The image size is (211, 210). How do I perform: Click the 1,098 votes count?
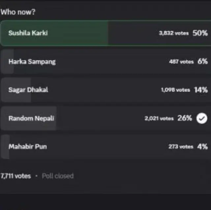click(175, 90)
